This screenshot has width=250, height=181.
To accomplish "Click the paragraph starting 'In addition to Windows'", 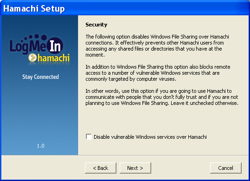I will (x=158, y=73).
